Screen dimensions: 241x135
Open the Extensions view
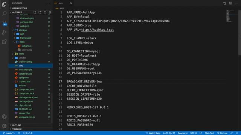(4, 42)
